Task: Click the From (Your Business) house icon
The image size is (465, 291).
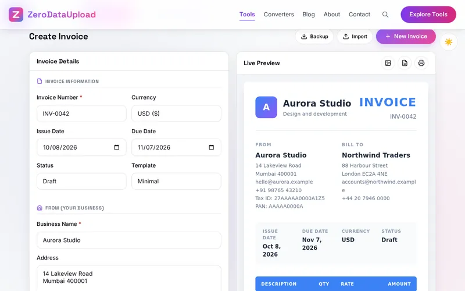Action: 40,208
